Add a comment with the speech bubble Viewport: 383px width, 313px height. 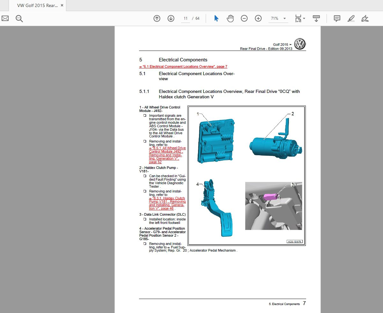pos(337,18)
